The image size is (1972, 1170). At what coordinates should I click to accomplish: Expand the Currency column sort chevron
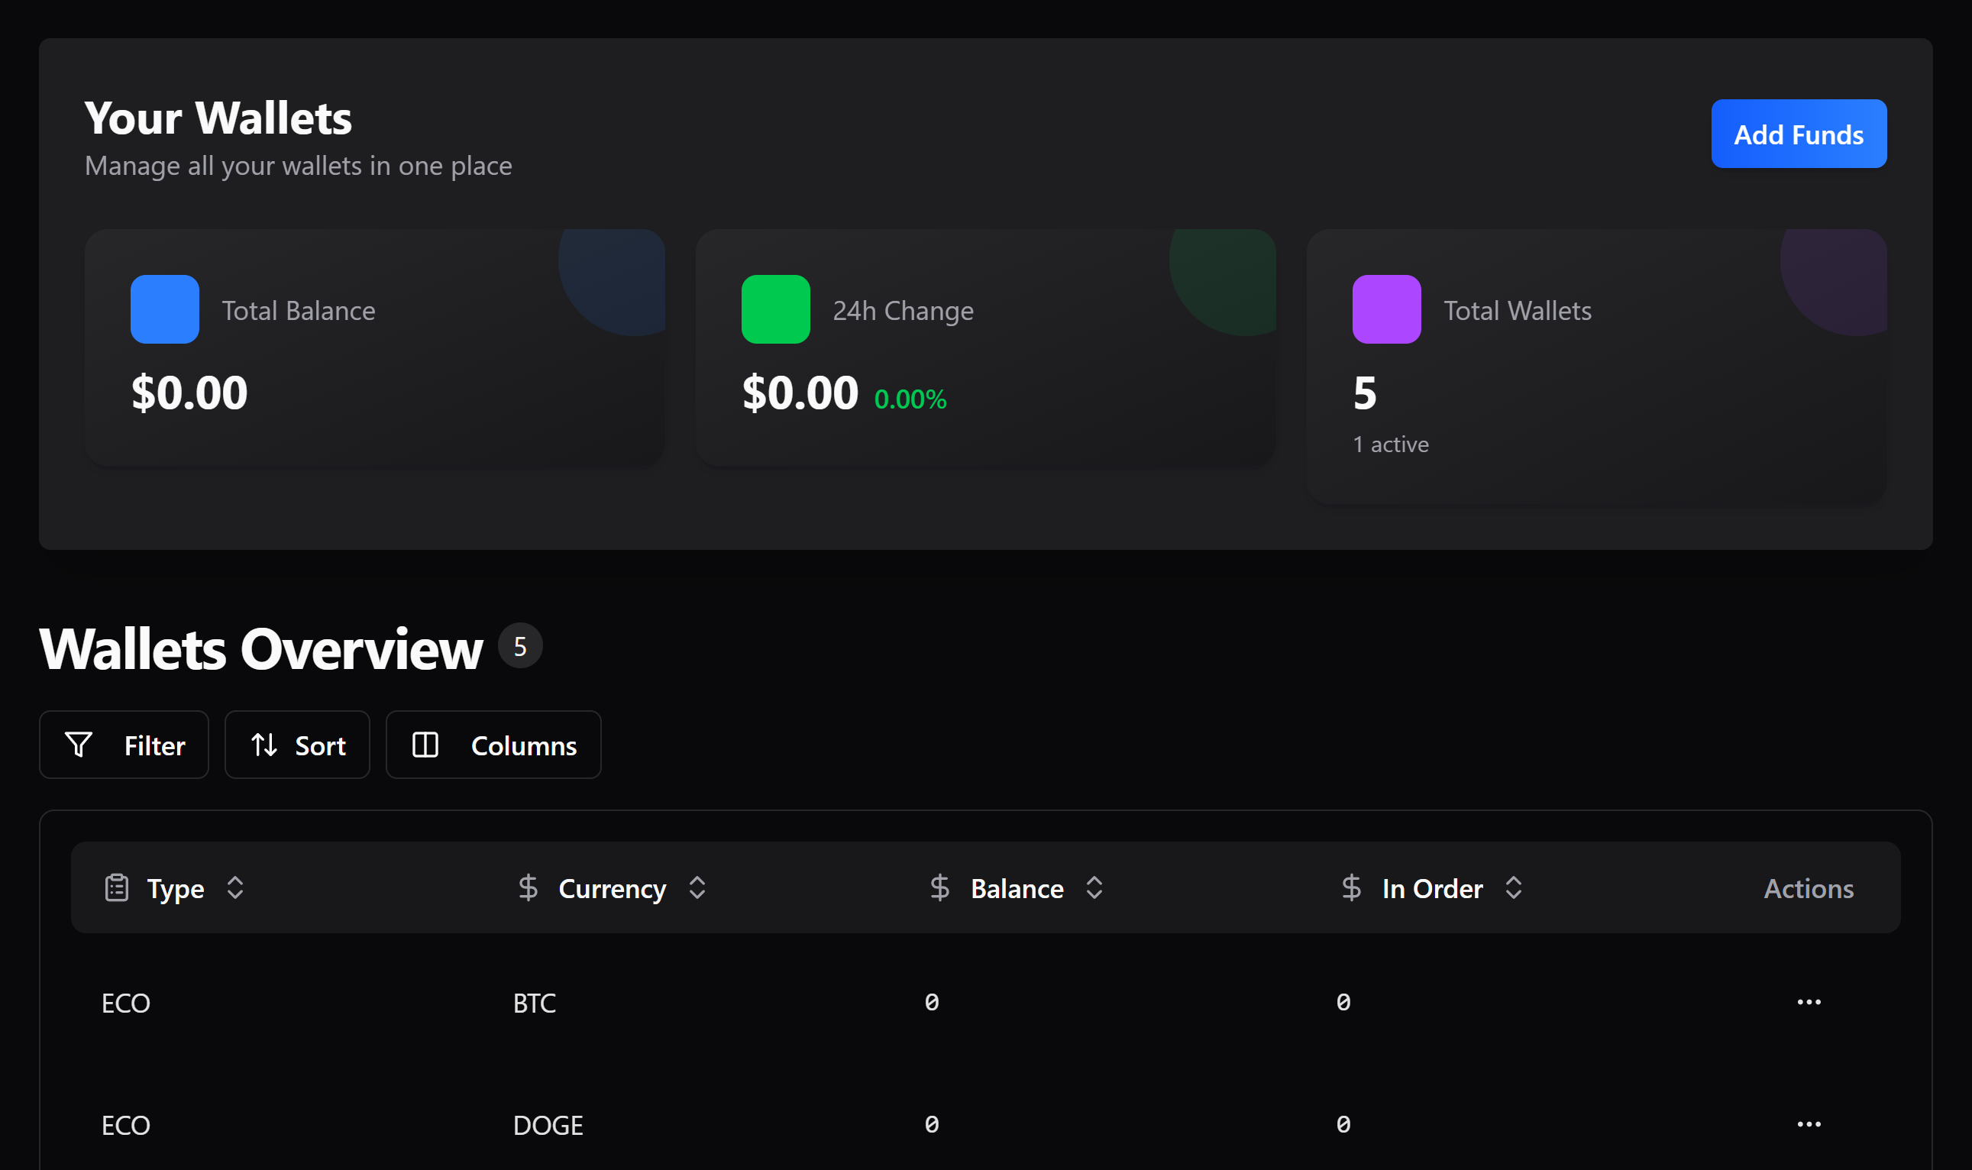[x=697, y=887]
